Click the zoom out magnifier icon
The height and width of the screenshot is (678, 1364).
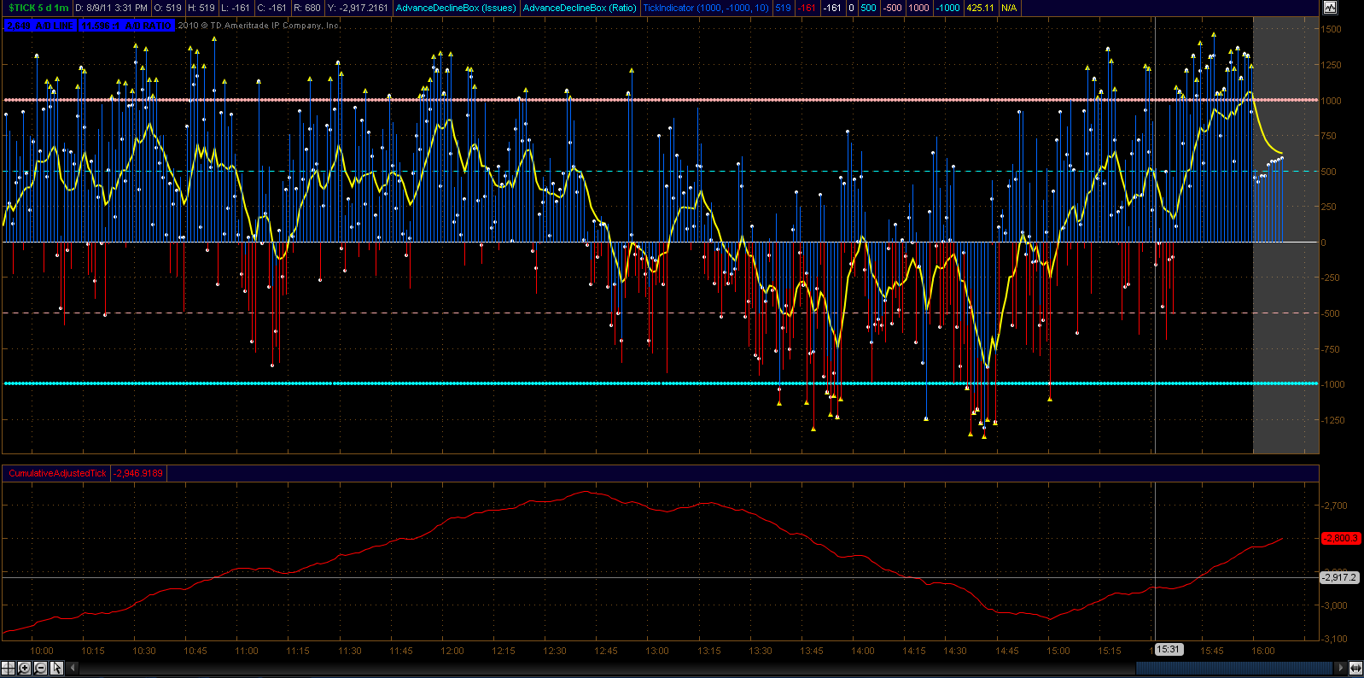click(40, 668)
